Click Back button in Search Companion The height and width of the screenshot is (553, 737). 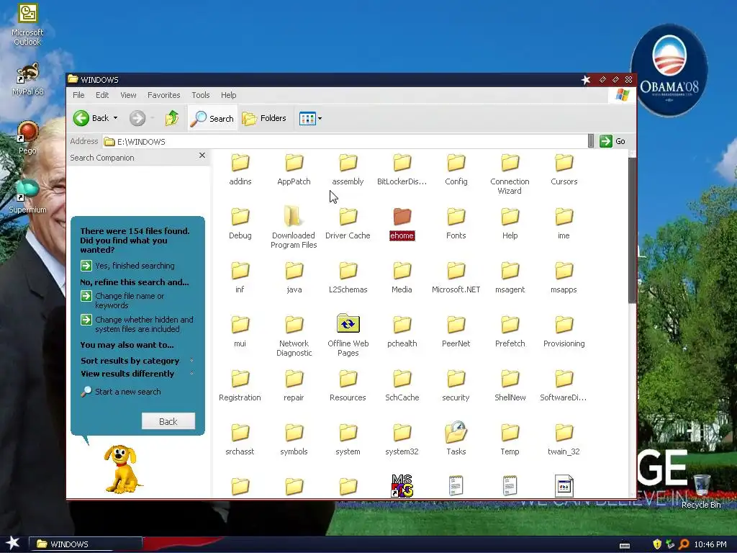(168, 421)
